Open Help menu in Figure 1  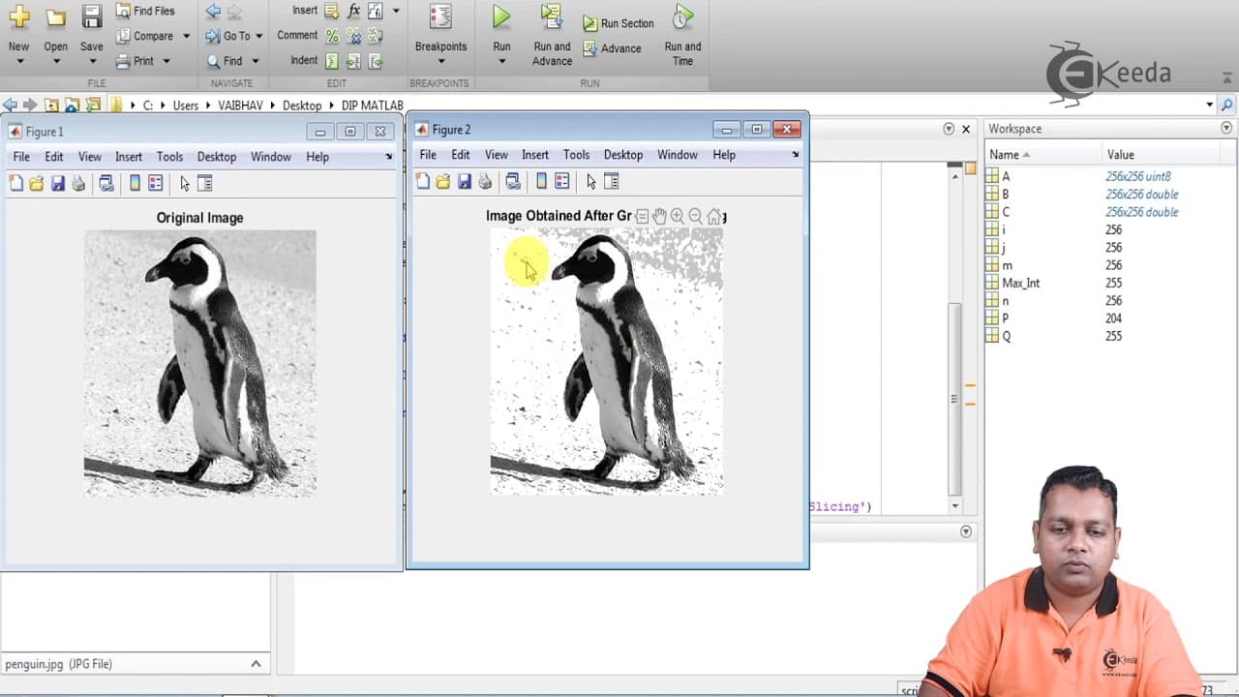click(x=317, y=157)
